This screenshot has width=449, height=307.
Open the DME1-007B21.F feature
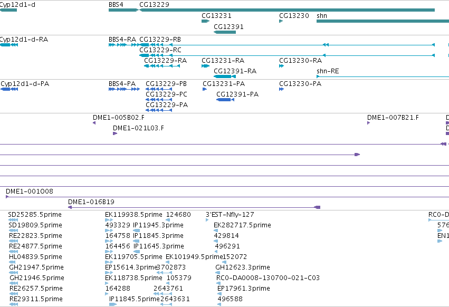[x=368, y=123]
